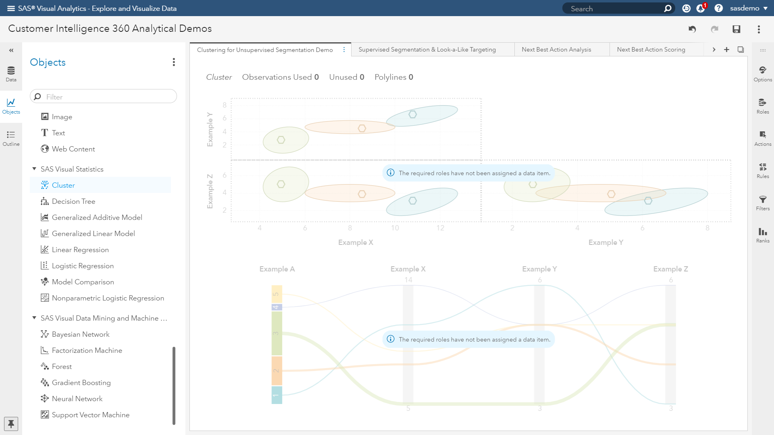
Task: Open the Roles right pane
Action: click(763, 106)
